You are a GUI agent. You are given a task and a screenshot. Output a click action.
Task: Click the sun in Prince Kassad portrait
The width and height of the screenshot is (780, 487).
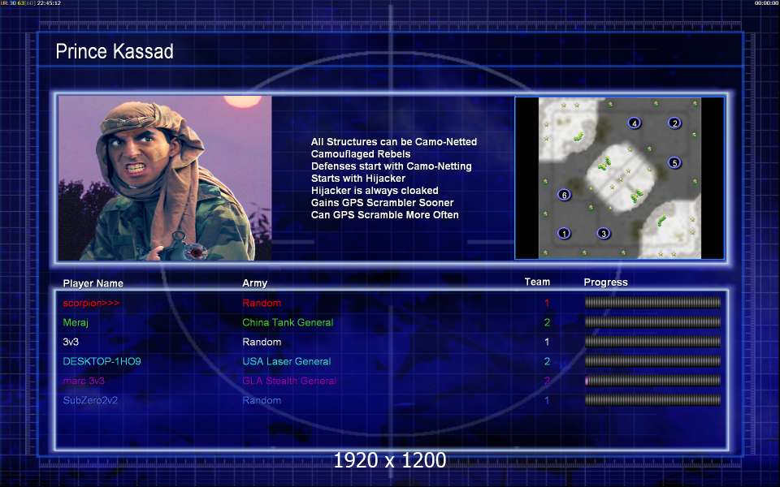click(x=242, y=101)
